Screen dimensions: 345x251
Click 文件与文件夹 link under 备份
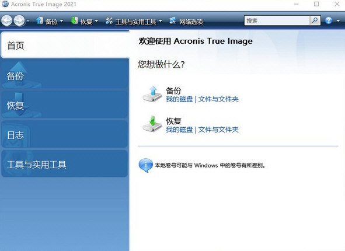[x=218, y=99]
